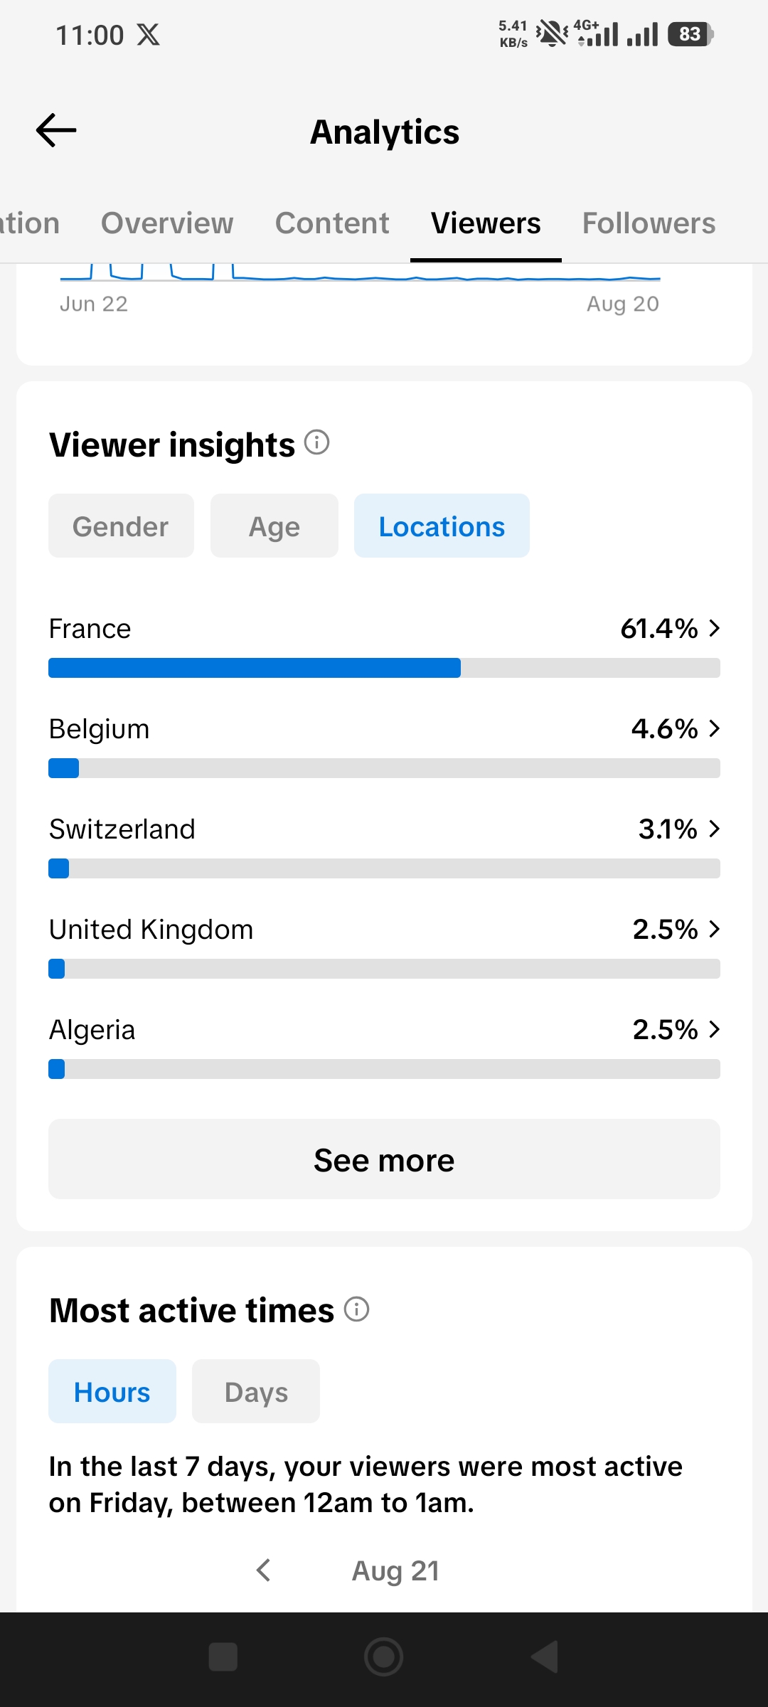
Task: Tap Android recent apps square button
Action: click(223, 1657)
